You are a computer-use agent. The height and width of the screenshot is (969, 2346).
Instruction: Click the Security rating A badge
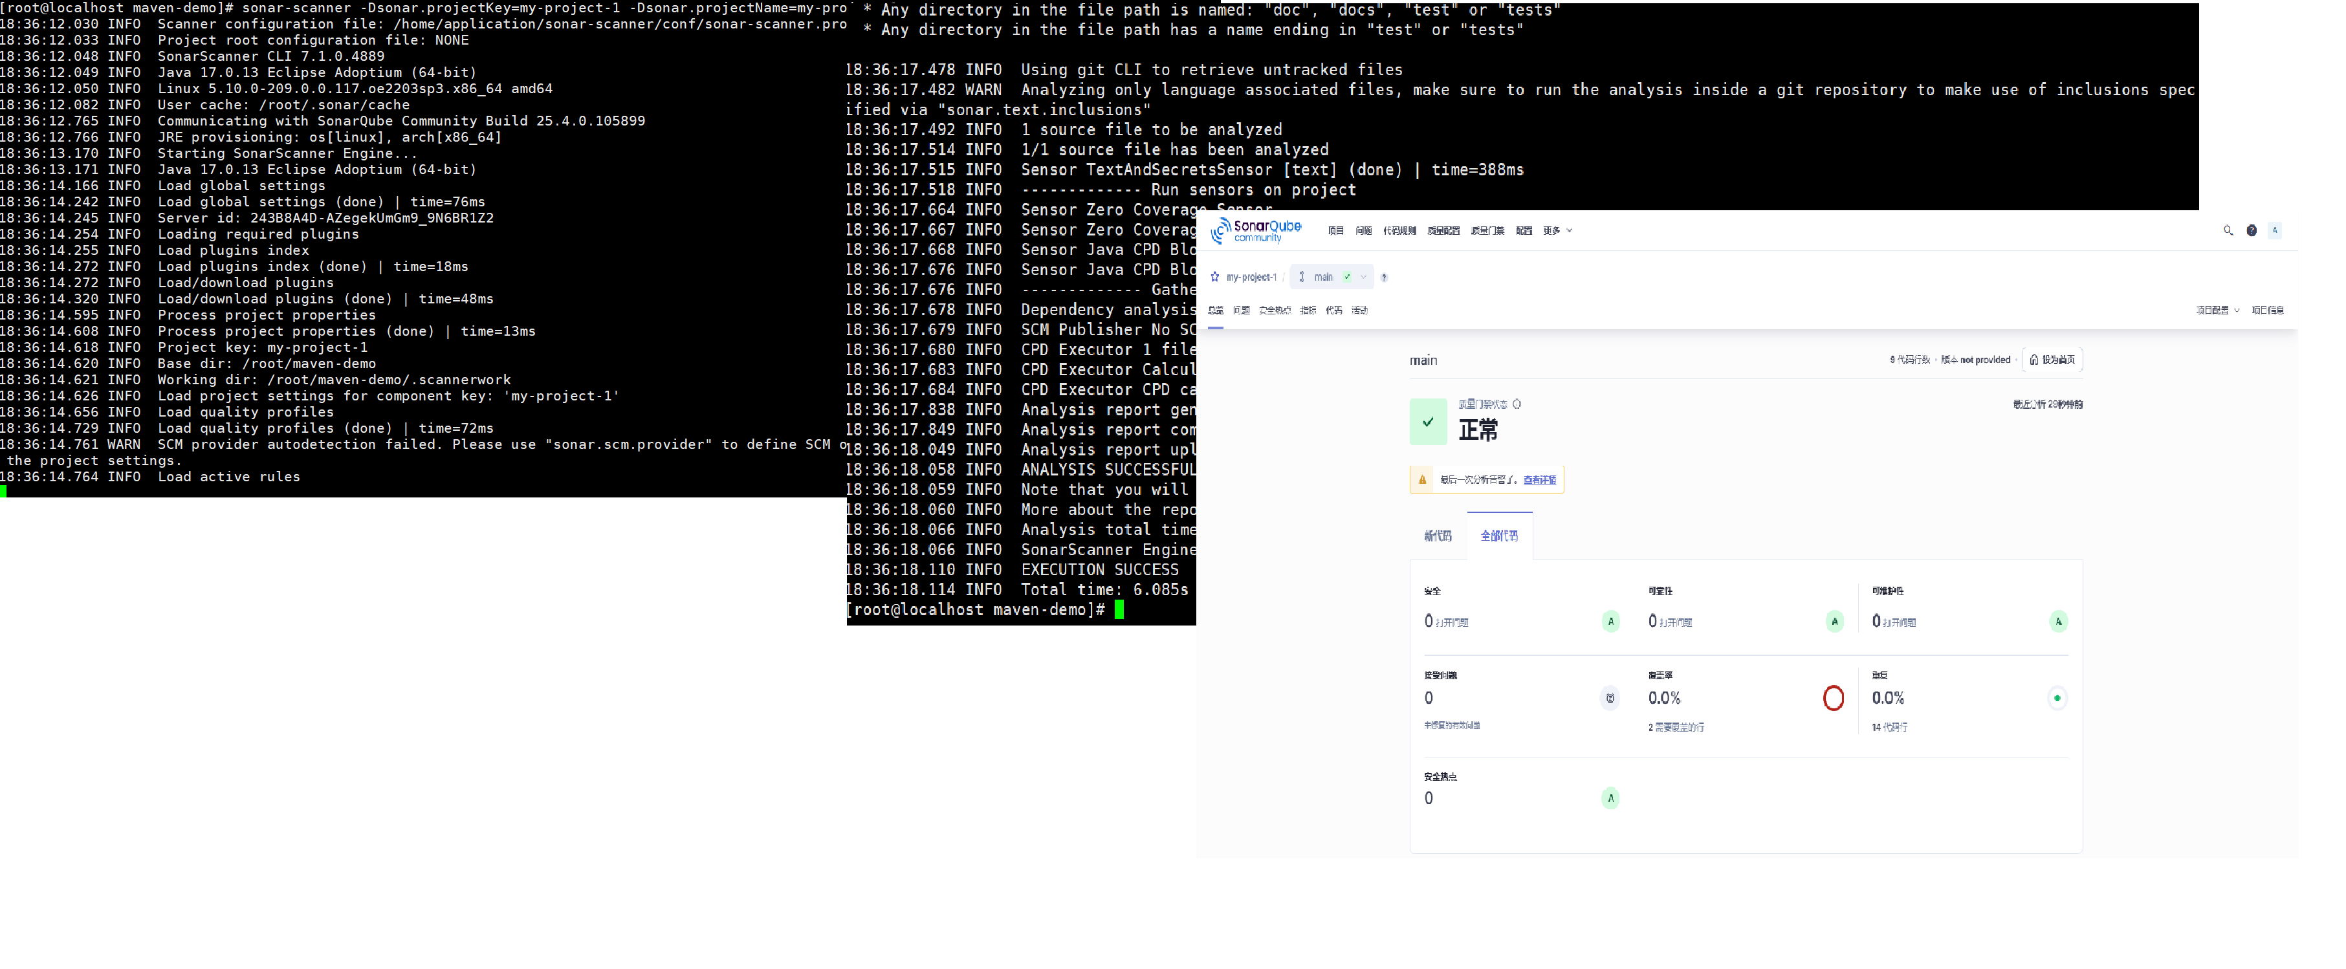1610,622
